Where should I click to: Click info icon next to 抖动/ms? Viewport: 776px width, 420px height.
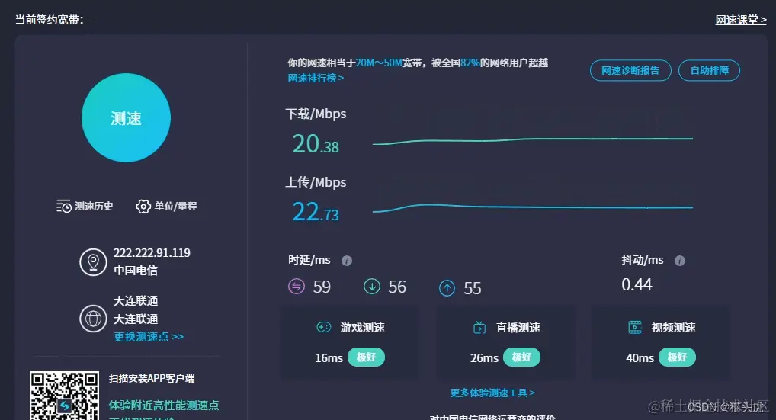point(680,261)
